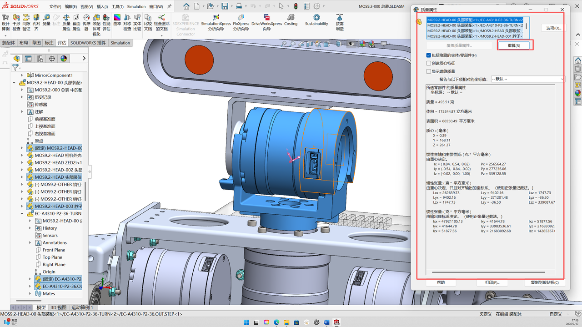
Task: Open the 质量属性 mass properties tool in ribbon
Action: (66, 23)
